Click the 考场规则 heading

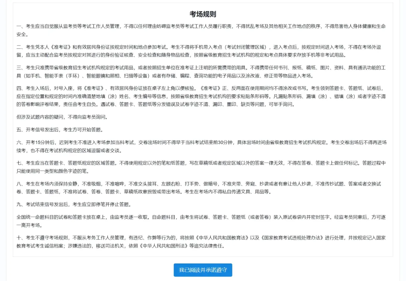[x=203, y=14]
